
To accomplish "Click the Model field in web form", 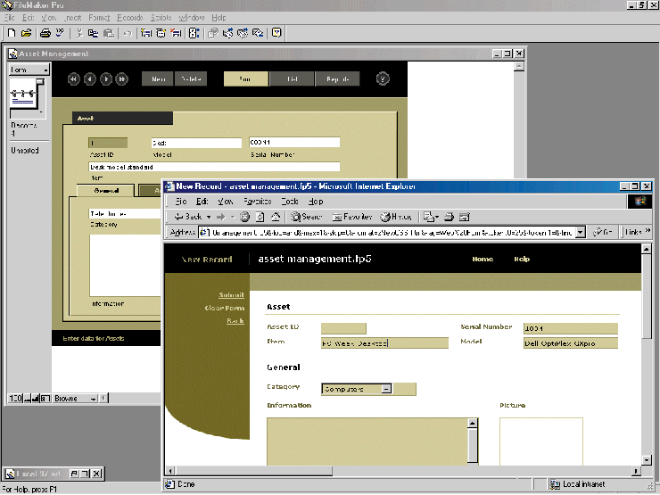I will click(570, 342).
